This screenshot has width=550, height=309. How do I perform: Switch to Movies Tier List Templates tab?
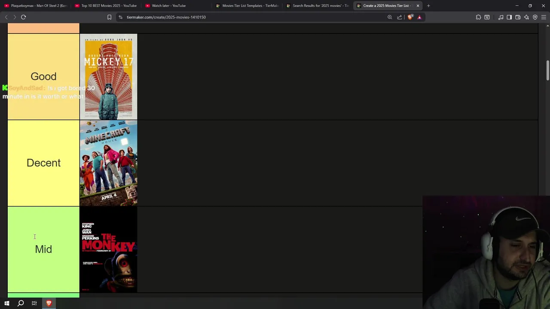pyautogui.click(x=247, y=6)
